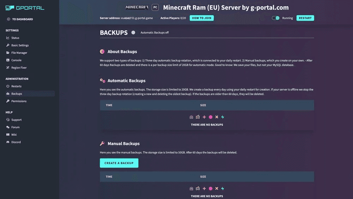Click the 'Automatic Backups off' label
353x199 pixels.
tap(155, 33)
